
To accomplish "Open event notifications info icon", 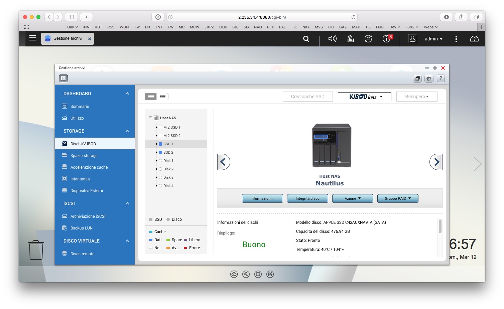I will [386, 39].
